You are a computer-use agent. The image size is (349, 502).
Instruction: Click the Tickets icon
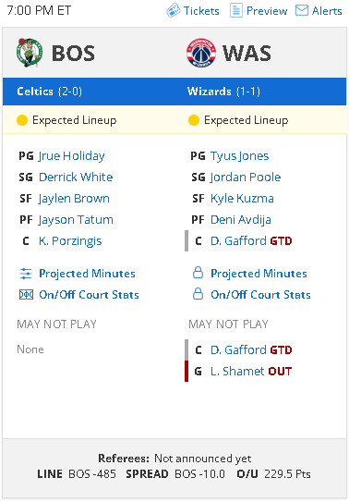point(174,10)
